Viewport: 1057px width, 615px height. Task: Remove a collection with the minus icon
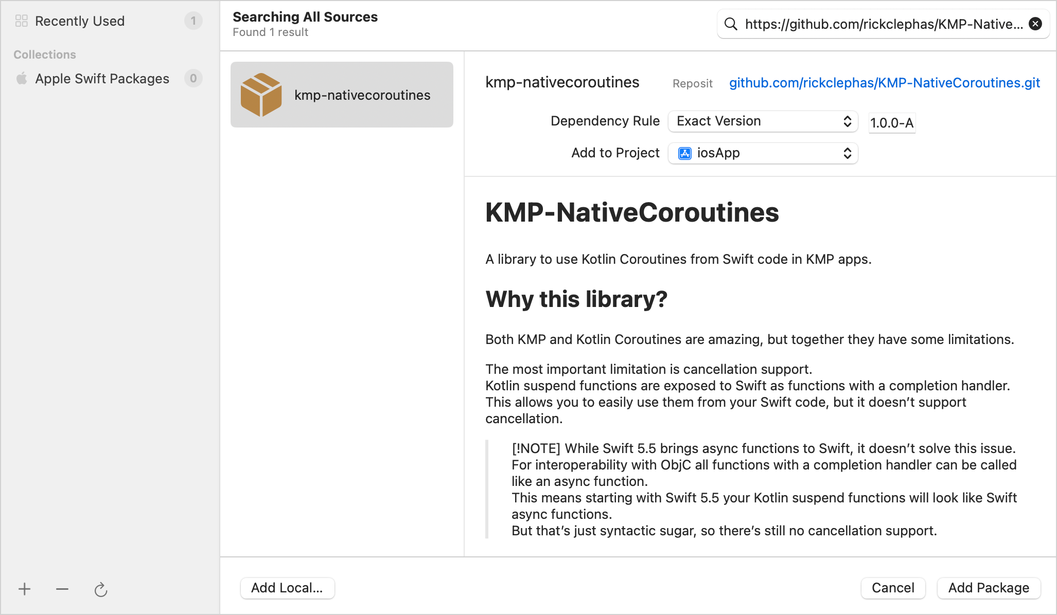click(x=62, y=589)
